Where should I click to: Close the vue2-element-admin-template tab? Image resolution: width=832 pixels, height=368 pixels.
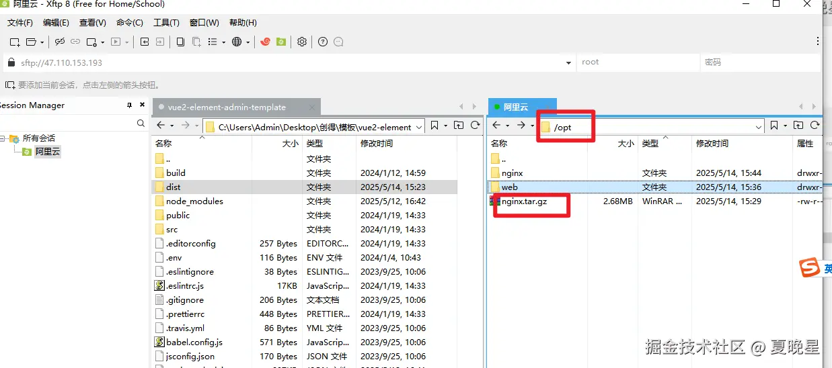click(312, 107)
